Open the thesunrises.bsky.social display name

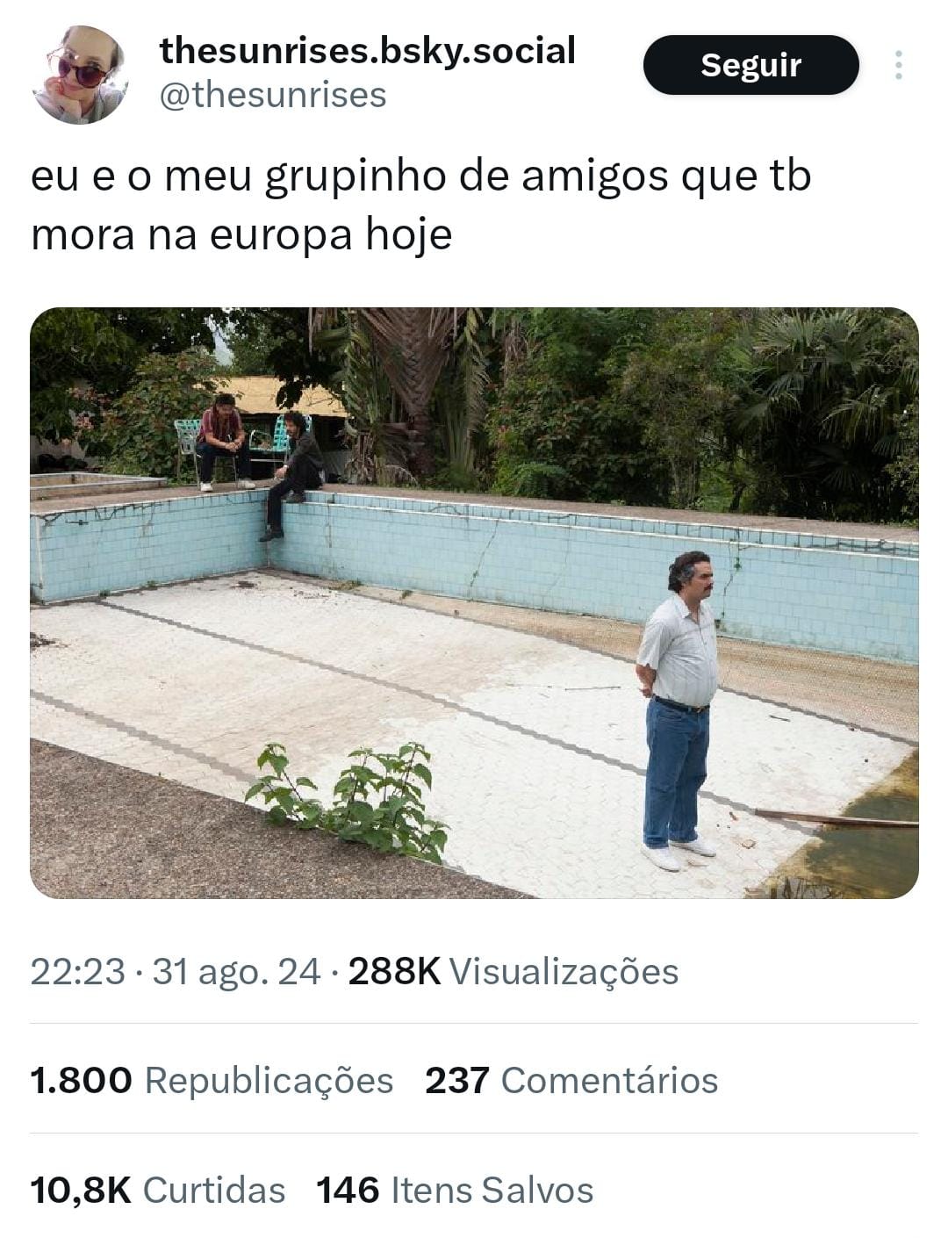(367, 51)
